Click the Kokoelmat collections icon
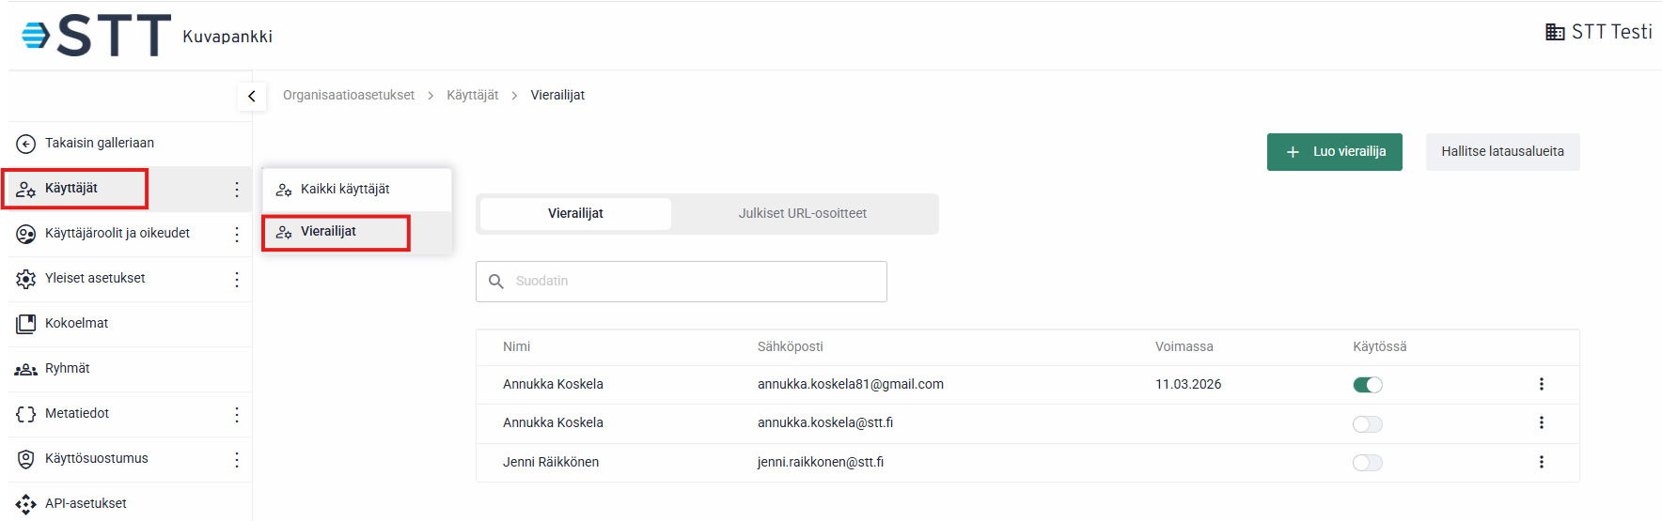This screenshot has height=521, width=1662. click(26, 324)
